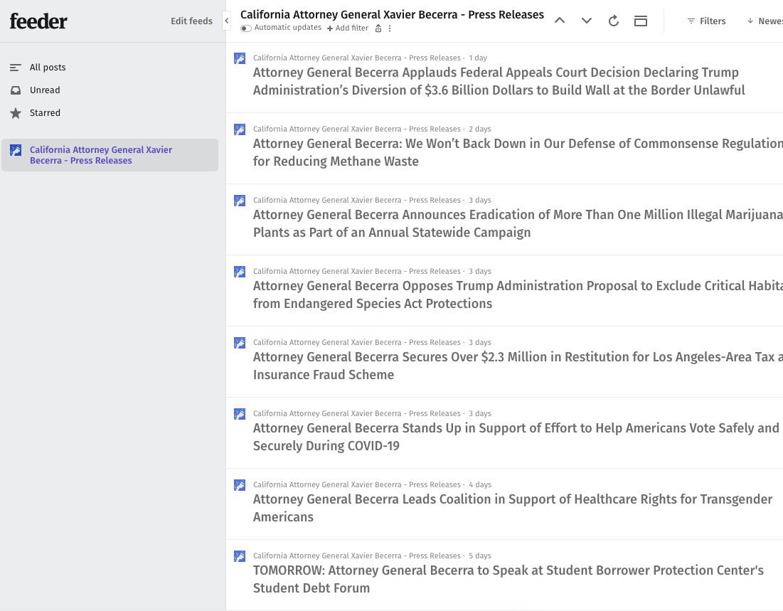
Task: Refresh the feed with the reload icon
Action: click(614, 21)
